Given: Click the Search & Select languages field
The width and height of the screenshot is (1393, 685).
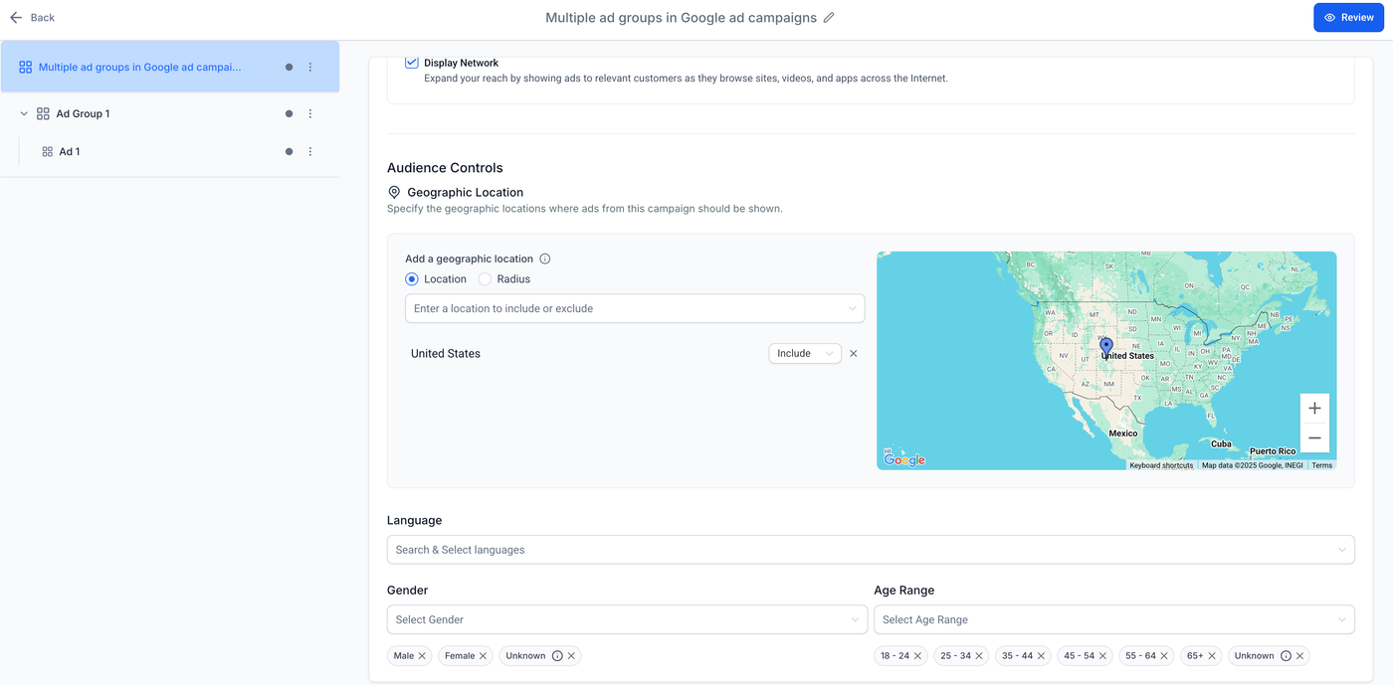Looking at the screenshot, I should tap(870, 550).
